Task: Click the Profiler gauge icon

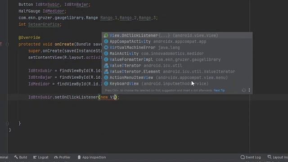Action: (x=56, y=157)
